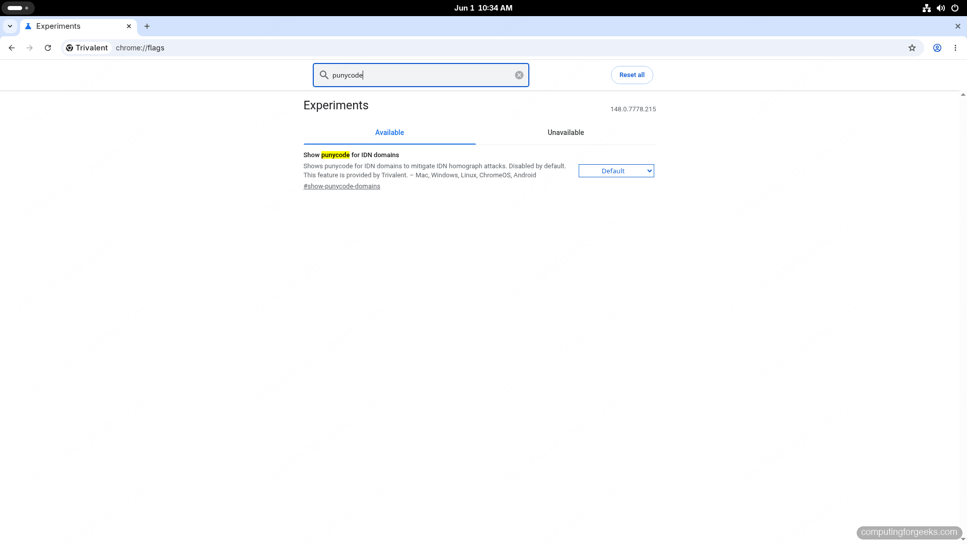Click the Trivalent site info chip
This screenshot has height=544, width=967.
click(x=87, y=48)
